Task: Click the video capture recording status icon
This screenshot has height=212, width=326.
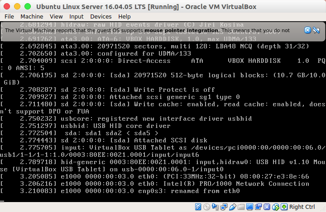Action: [x=259, y=207]
